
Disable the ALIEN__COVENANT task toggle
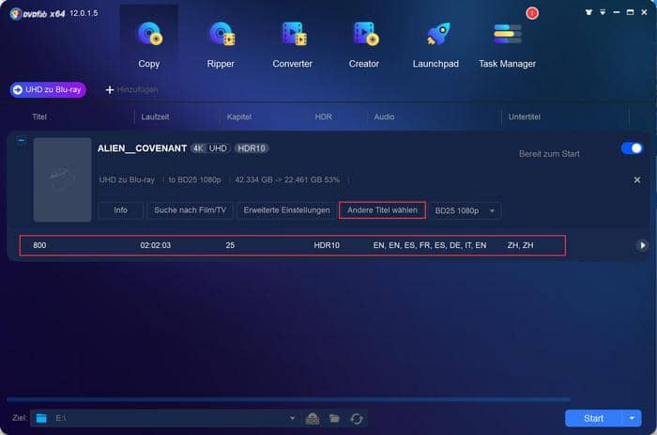tap(633, 148)
